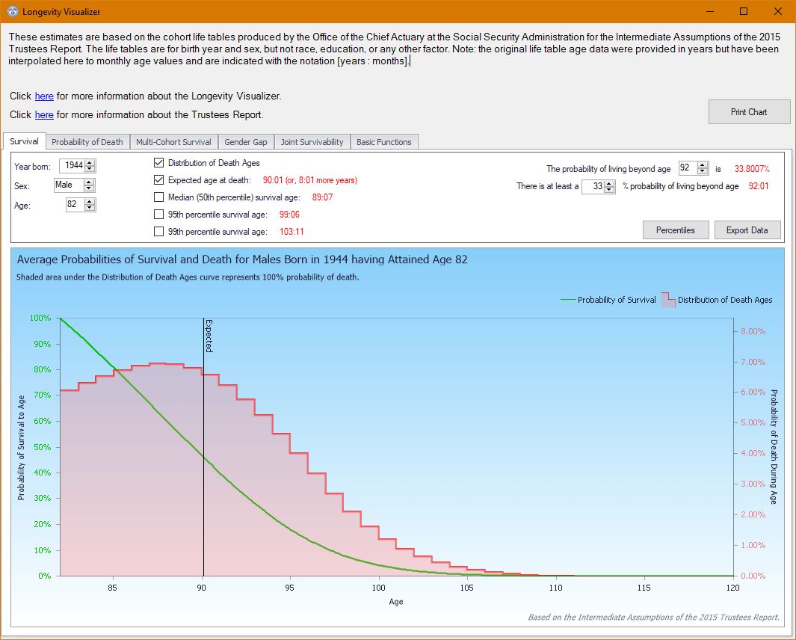Change Sex selector using its spinner arrows
The height and width of the screenshot is (640, 796).
(89, 185)
